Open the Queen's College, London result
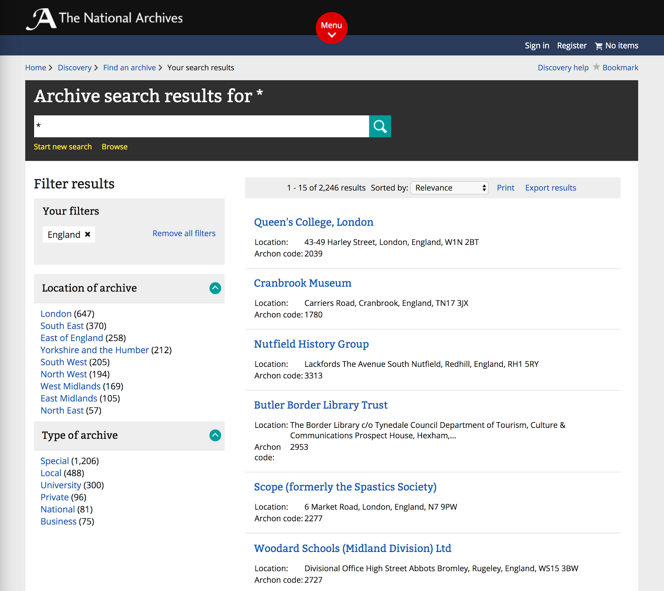This screenshot has height=591, width=664. 313,222
